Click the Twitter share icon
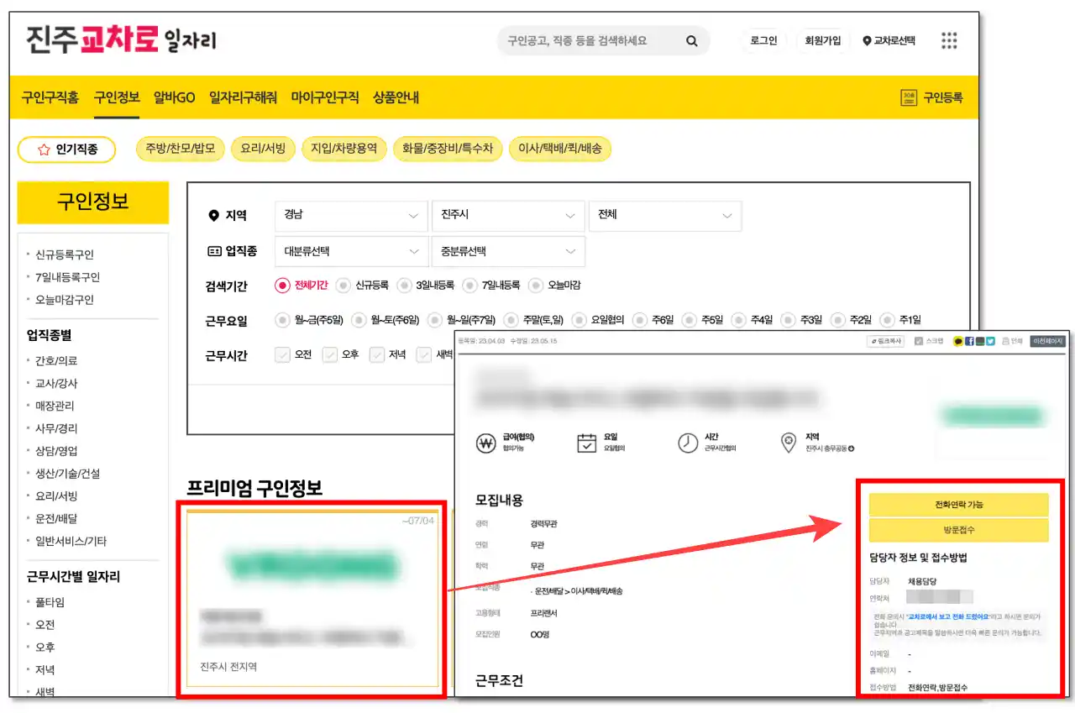The width and height of the screenshot is (1075, 713). tap(990, 343)
